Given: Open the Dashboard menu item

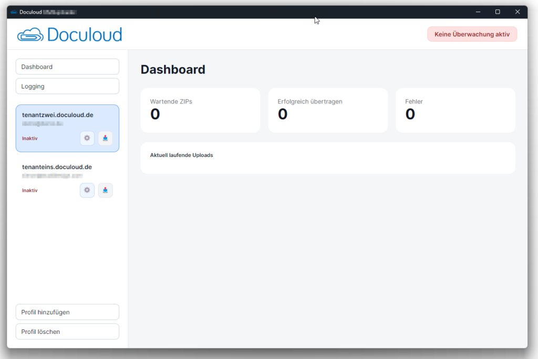Looking at the screenshot, I should [x=67, y=67].
